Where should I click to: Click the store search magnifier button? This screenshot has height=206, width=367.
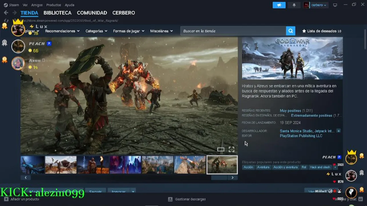pos(290,31)
